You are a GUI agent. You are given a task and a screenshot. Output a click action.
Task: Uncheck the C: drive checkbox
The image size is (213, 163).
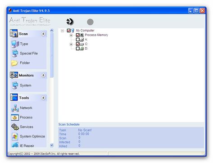point(77,44)
